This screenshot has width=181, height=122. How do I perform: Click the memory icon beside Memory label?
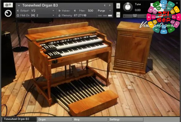[59, 15]
